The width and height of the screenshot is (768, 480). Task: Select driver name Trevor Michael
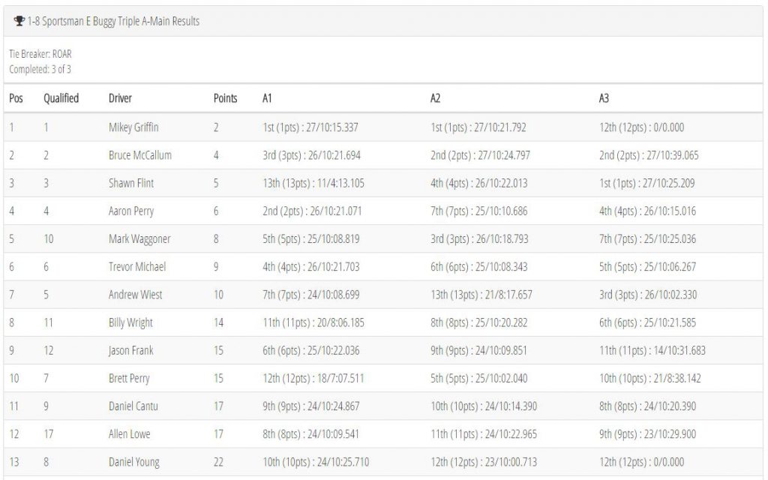(137, 267)
